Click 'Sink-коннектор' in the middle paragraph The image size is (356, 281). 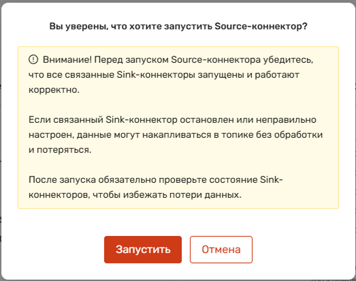142,119
